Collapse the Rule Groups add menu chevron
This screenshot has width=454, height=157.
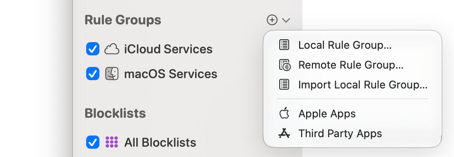point(286,20)
